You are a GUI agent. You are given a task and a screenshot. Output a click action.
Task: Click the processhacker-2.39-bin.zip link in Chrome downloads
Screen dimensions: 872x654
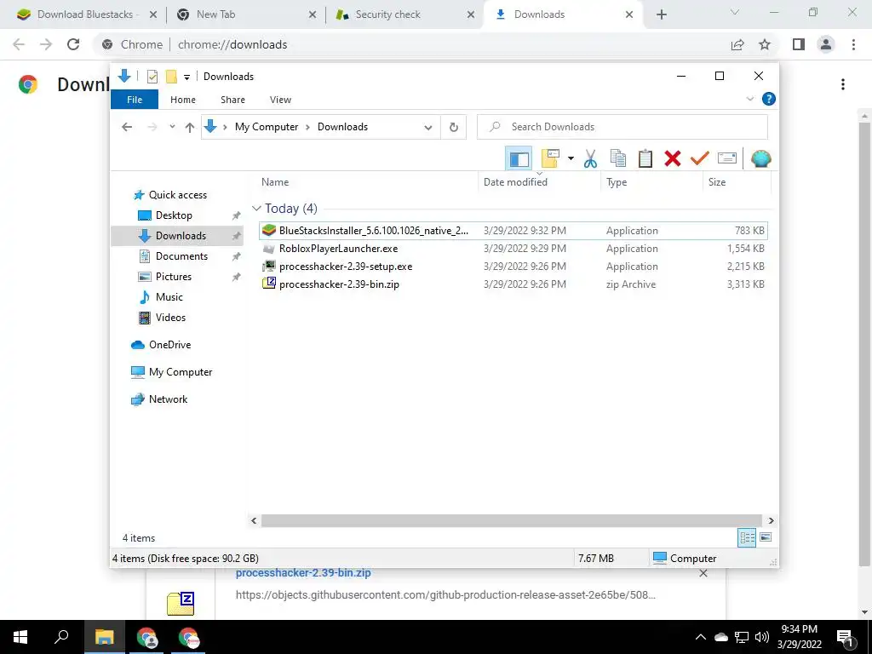pyautogui.click(x=303, y=573)
